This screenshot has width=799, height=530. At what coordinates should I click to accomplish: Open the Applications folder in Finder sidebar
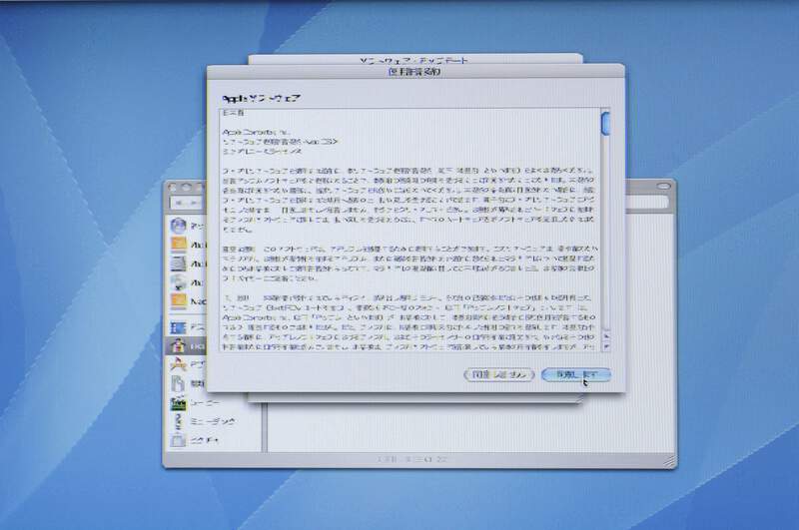[x=179, y=365]
